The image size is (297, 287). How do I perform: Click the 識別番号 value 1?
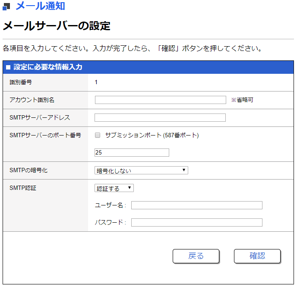pyautogui.click(x=96, y=82)
